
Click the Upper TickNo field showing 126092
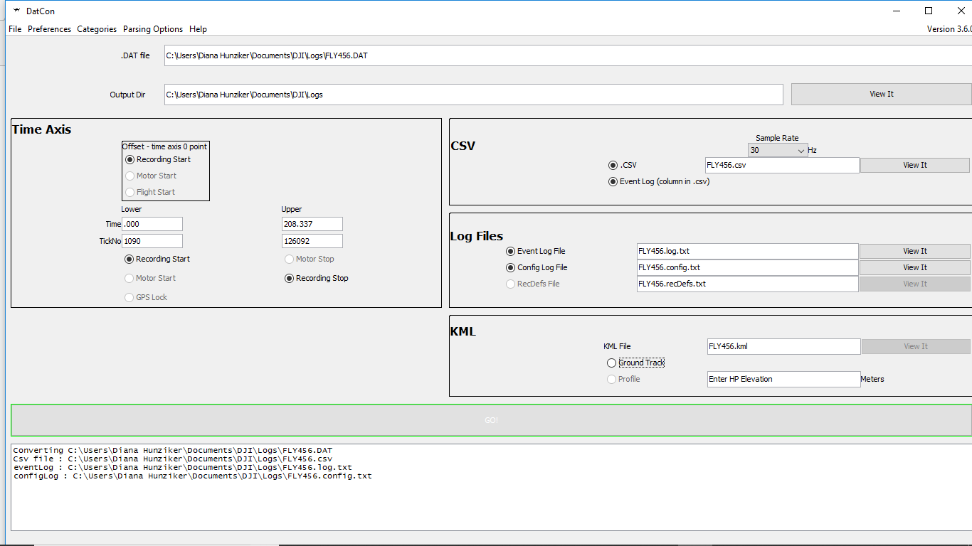(312, 241)
